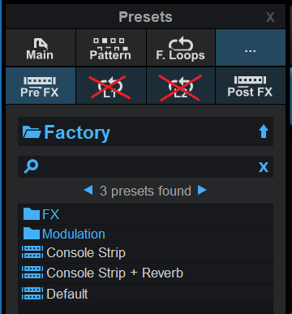Go to next preset with right arrow

[x=202, y=190]
